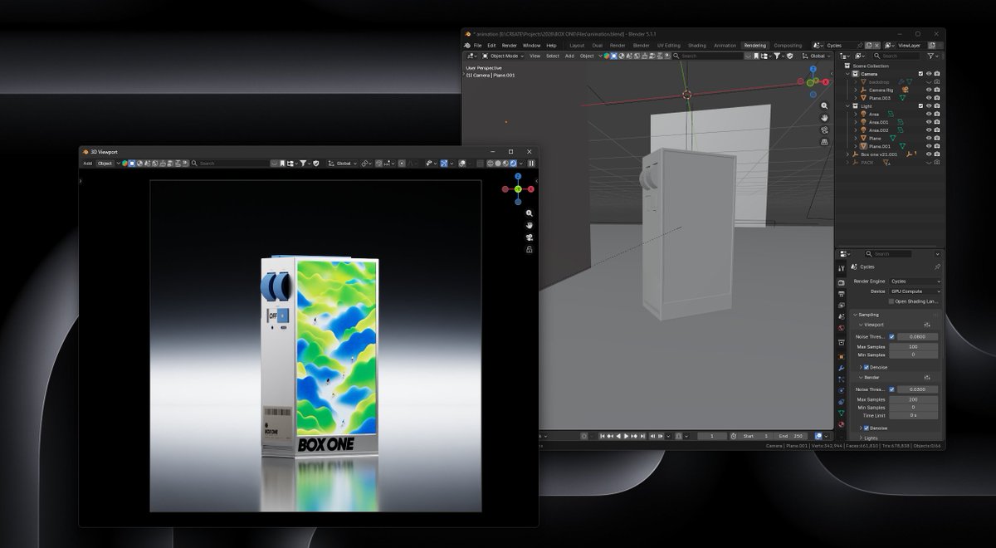Click the pin icon in Cycles properties header
This screenshot has width=996, height=548.
[x=937, y=267]
